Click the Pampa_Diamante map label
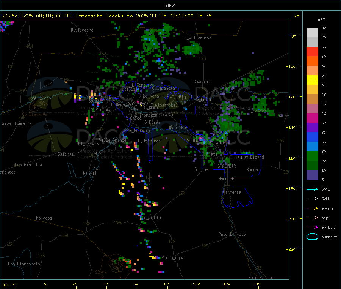341x289 pixels. pos(16,123)
